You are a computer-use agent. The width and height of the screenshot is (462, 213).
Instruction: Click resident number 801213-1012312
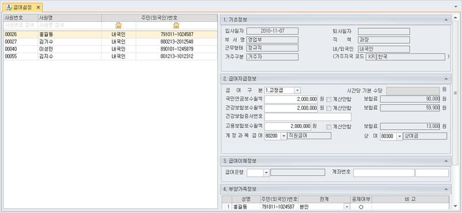point(177,56)
